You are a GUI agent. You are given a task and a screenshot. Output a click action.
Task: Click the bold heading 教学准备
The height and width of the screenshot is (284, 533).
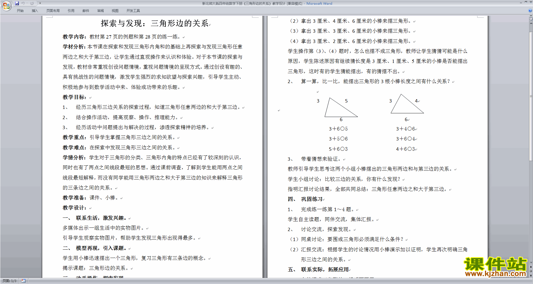(x=75, y=198)
